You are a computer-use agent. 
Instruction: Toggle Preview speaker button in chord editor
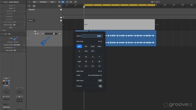[100, 86]
